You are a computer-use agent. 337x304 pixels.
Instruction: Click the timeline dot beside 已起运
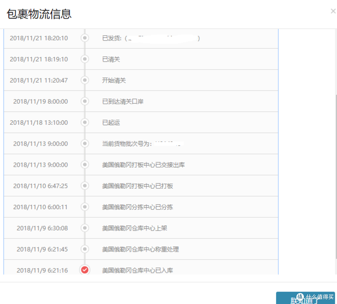85,122
